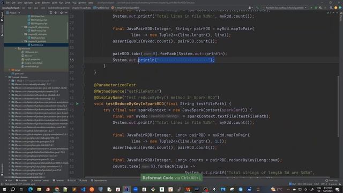
Task: Click the Debug button in toolbar
Action: pyautogui.click(x=316, y=8)
